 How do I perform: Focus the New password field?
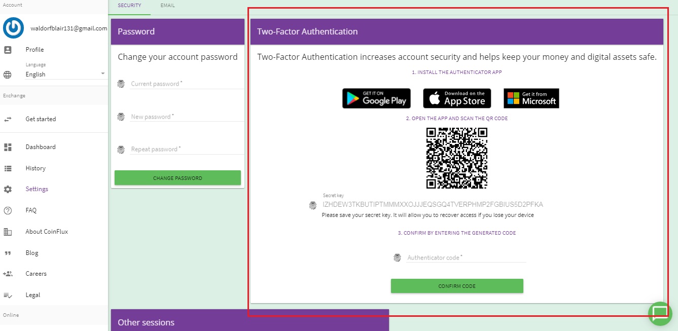pyautogui.click(x=187, y=117)
